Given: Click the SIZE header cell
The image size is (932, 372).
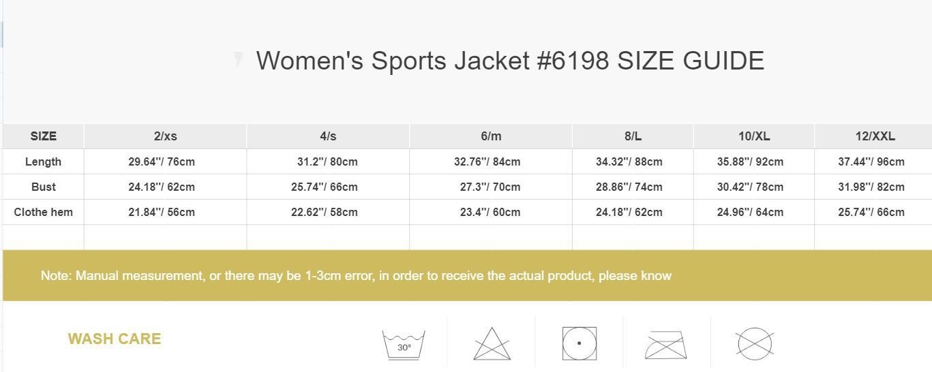Looking at the screenshot, I should coord(43,136).
